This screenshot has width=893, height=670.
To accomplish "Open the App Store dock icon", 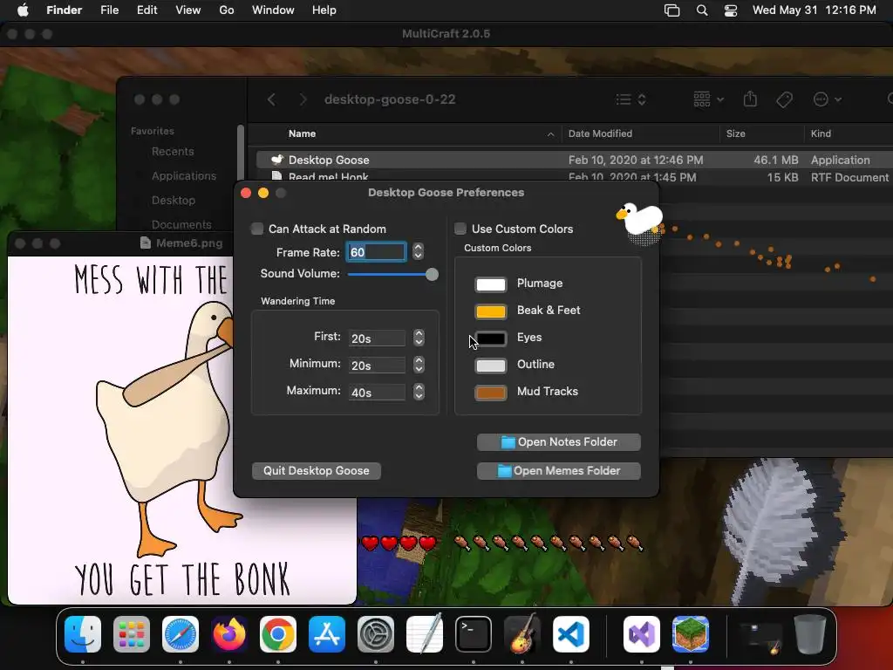I will [327, 634].
